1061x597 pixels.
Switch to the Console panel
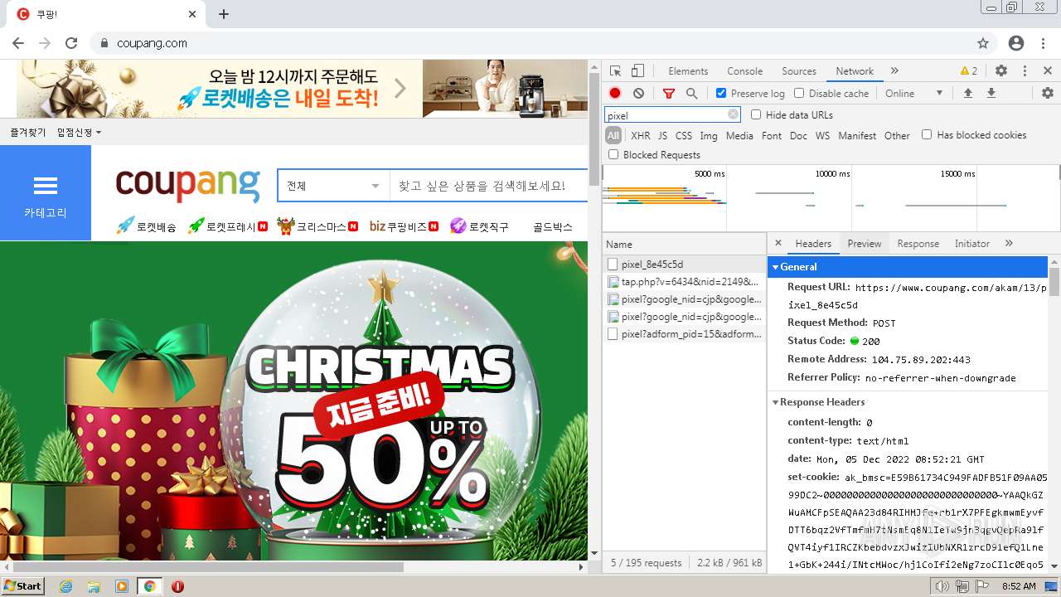tap(744, 71)
